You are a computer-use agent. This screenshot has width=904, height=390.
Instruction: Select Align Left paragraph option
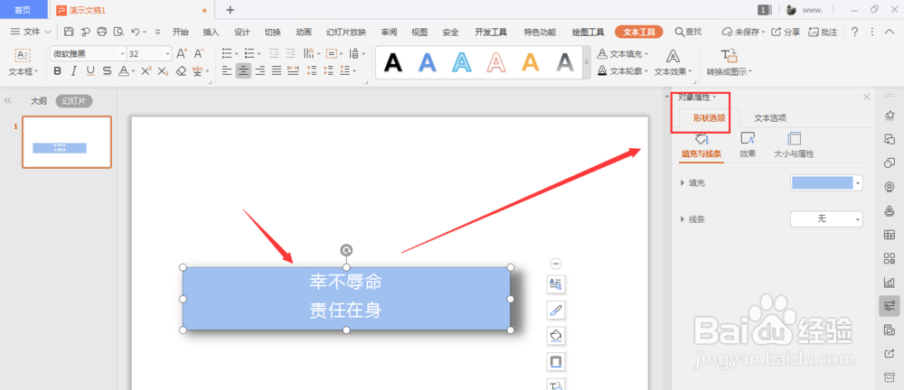pos(227,70)
